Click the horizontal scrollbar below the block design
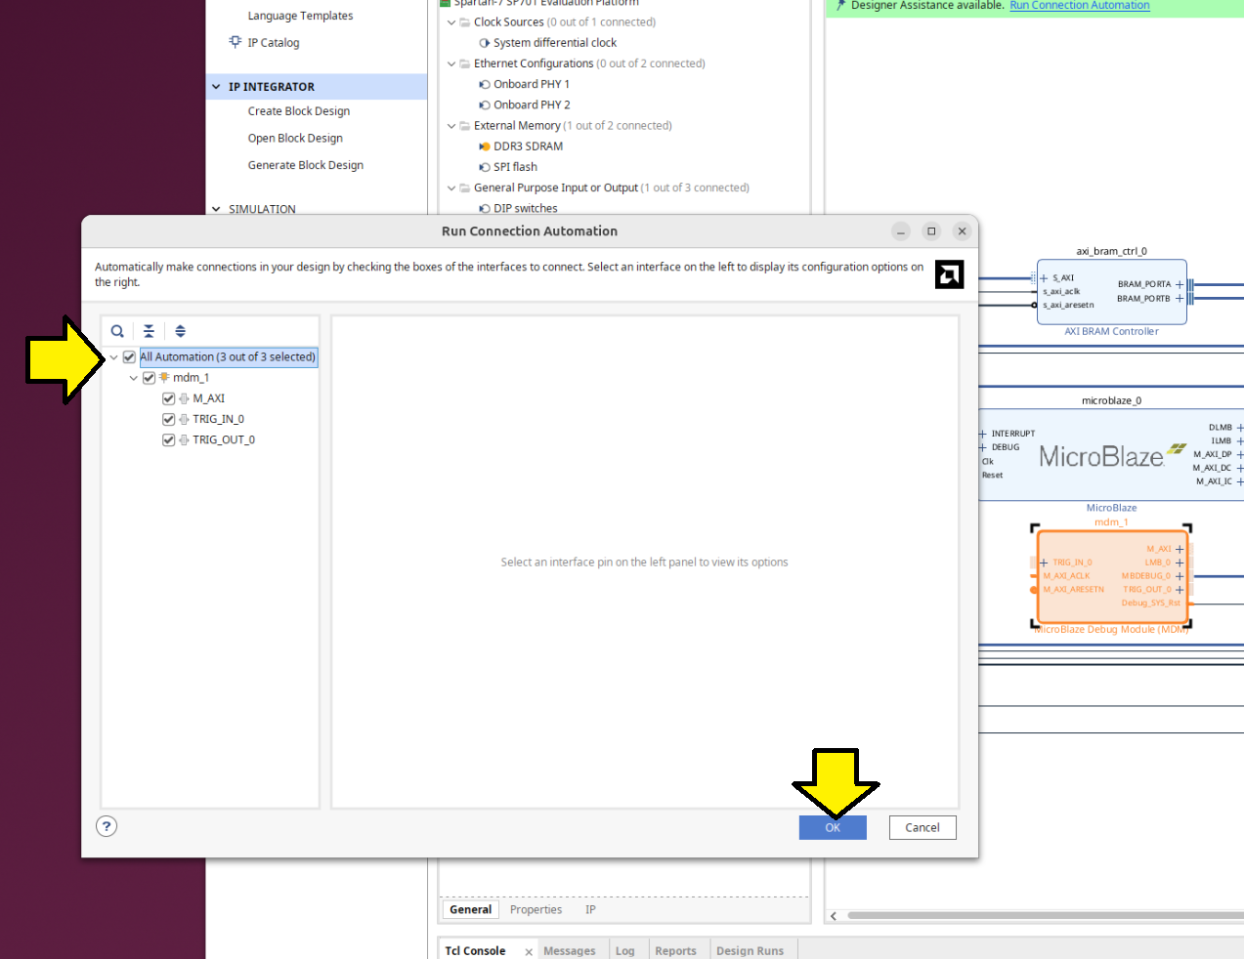The width and height of the screenshot is (1244, 959). point(1036,916)
